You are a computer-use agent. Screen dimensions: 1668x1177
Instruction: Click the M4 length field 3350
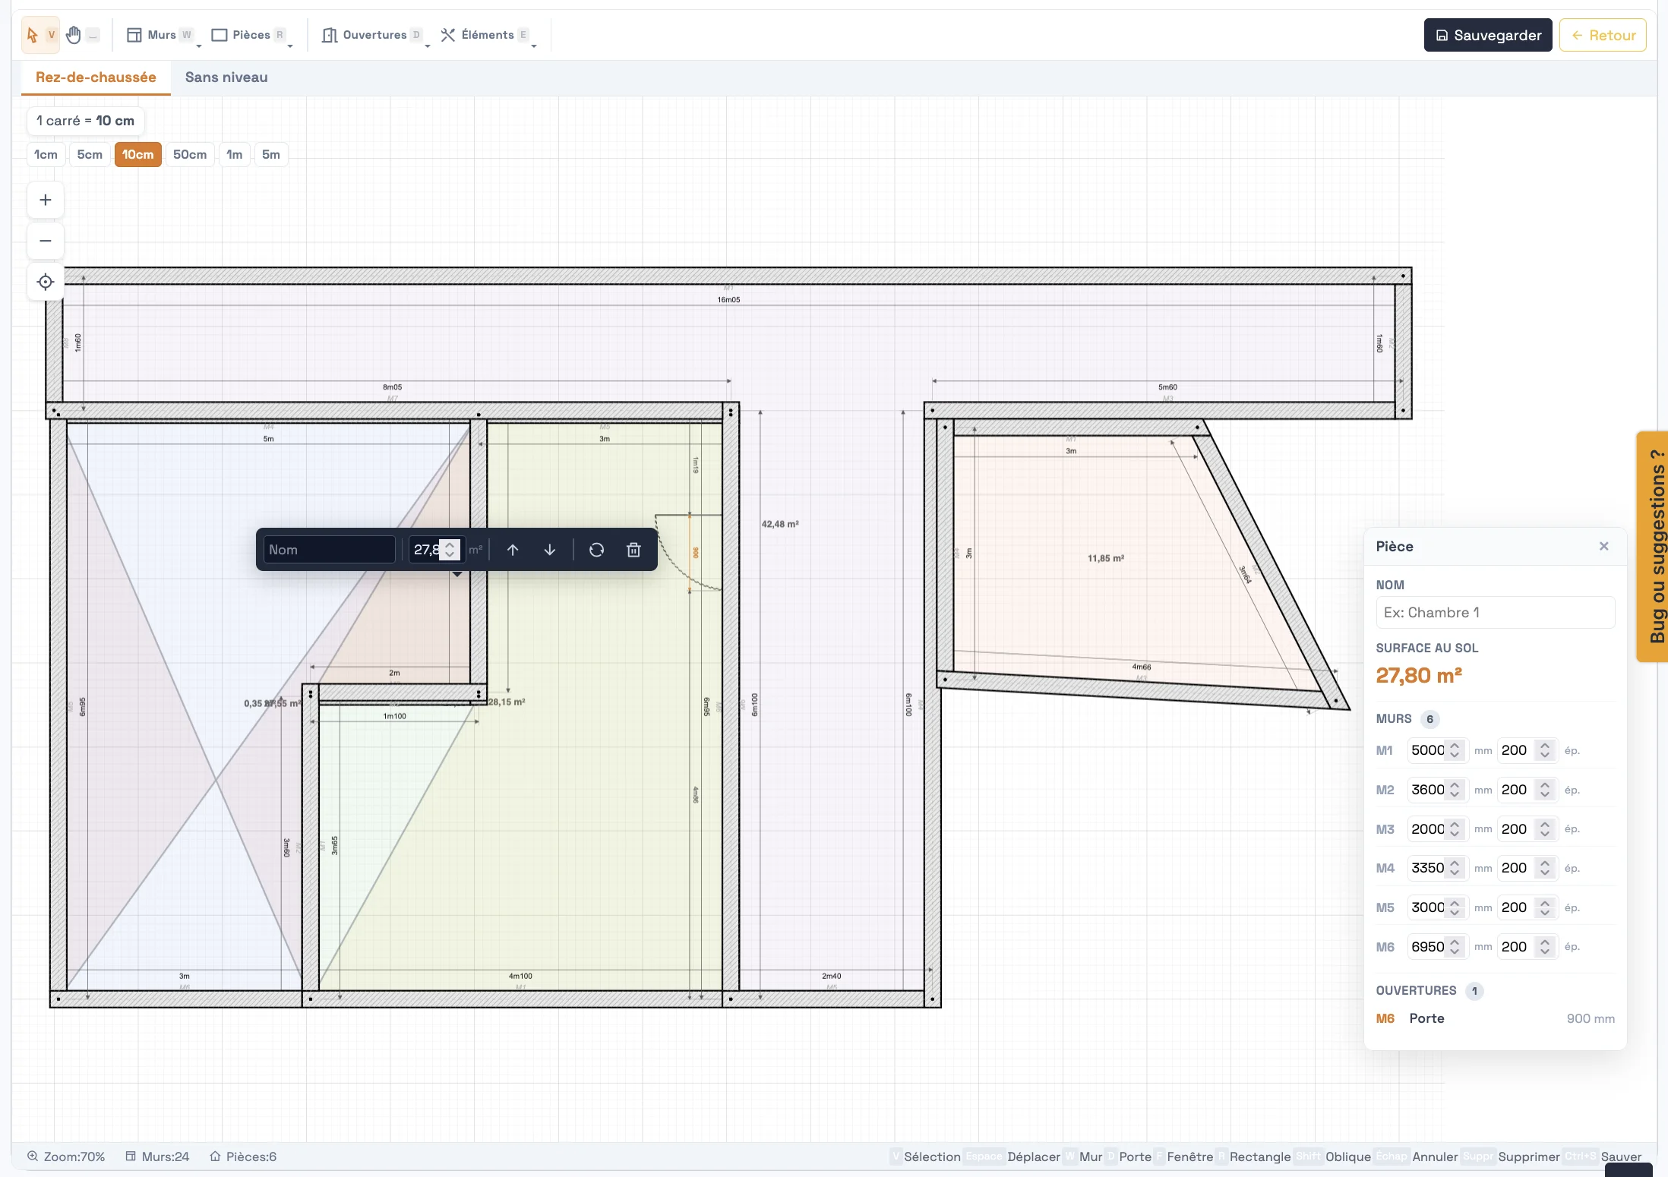click(x=1437, y=868)
